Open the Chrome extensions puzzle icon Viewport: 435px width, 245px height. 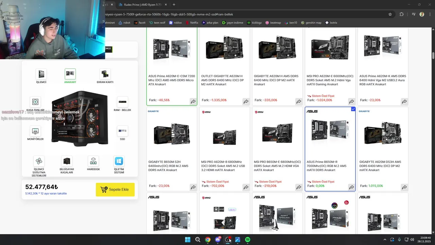point(402,14)
